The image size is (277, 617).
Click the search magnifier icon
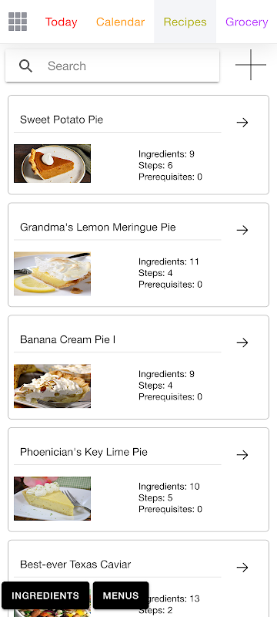(26, 66)
